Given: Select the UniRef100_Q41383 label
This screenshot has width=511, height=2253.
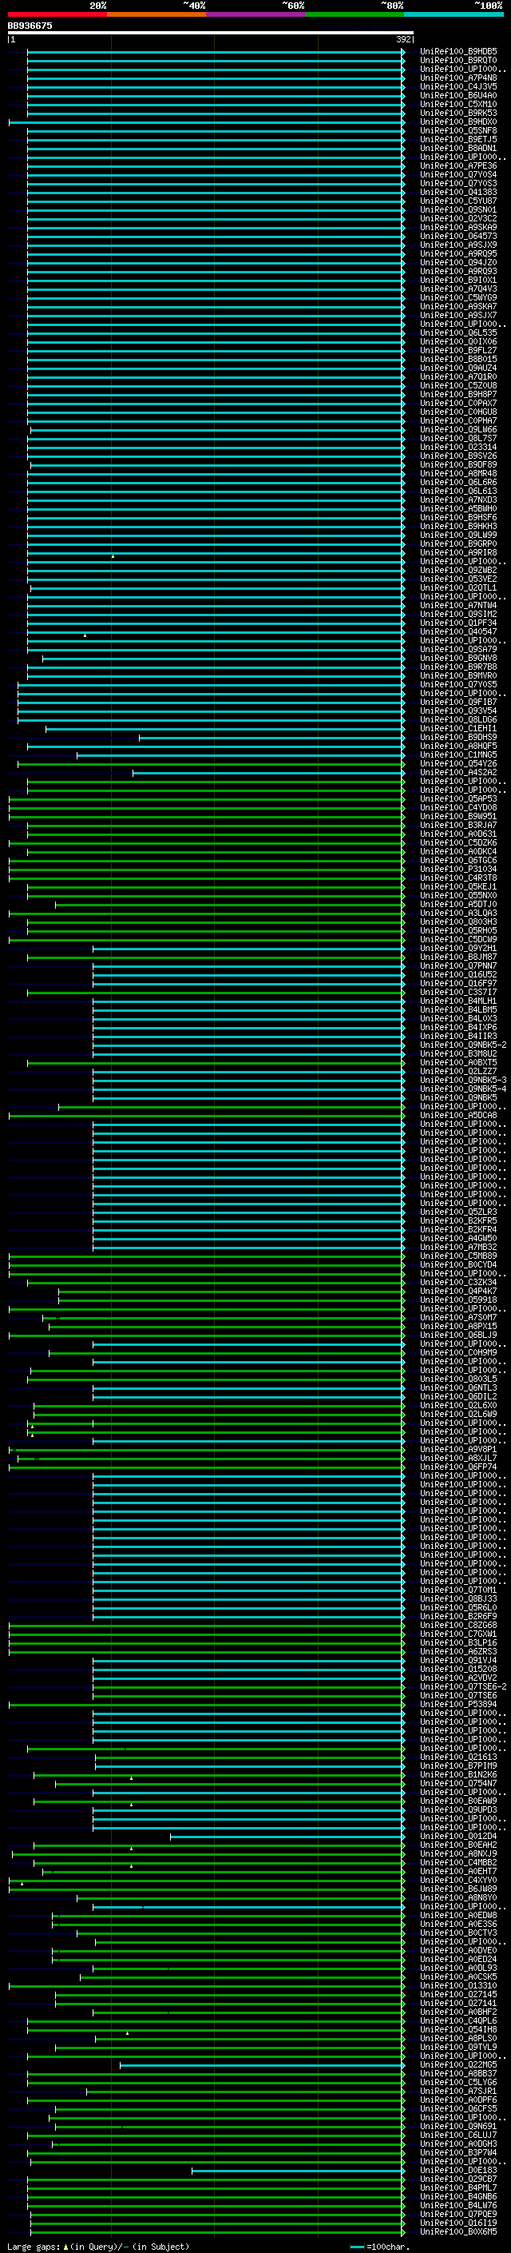Looking at the screenshot, I should click(458, 192).
